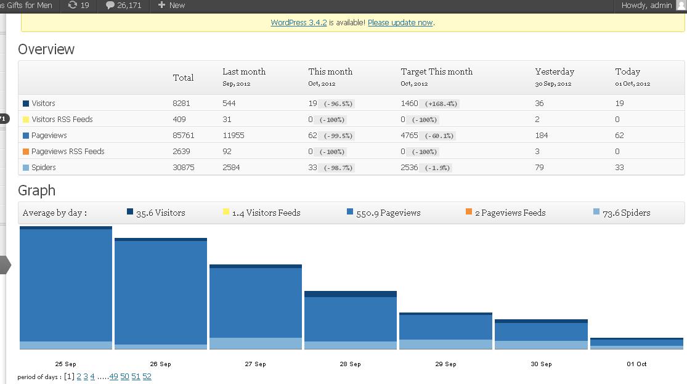Click the Average by day label
The image size is (687, 384).
click(55, 213)
